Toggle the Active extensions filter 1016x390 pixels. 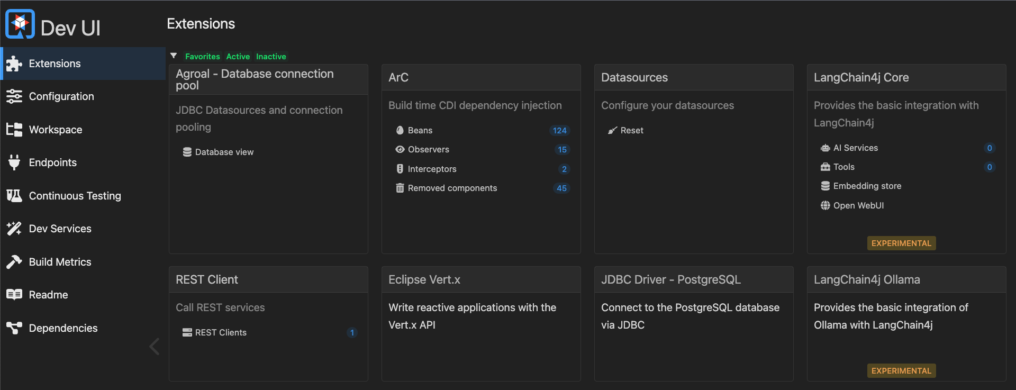point(238,57)
